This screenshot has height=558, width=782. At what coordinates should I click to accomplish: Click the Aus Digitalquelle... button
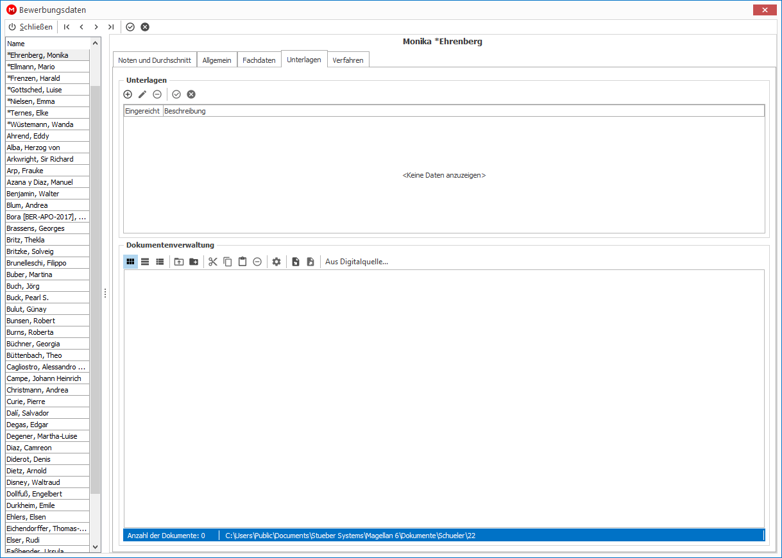[357, 262]
